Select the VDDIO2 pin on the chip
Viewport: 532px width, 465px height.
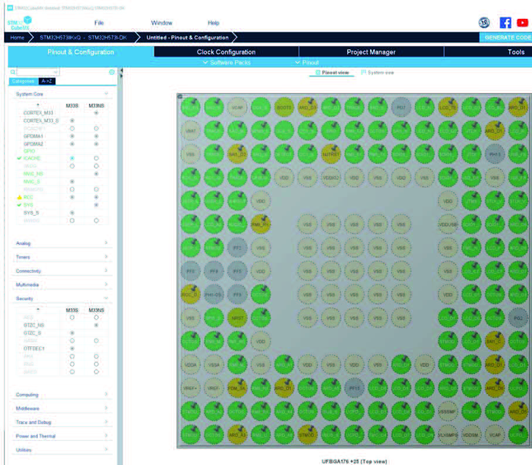(x=331, y=178)
